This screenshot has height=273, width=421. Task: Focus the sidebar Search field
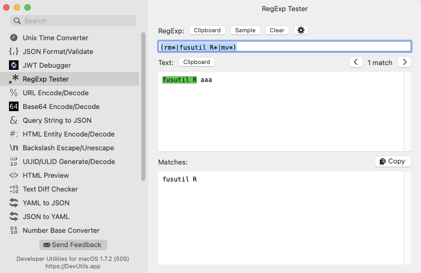(73, 21)
